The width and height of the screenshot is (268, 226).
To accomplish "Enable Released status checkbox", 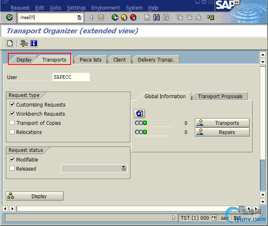I will click(12, 169).
